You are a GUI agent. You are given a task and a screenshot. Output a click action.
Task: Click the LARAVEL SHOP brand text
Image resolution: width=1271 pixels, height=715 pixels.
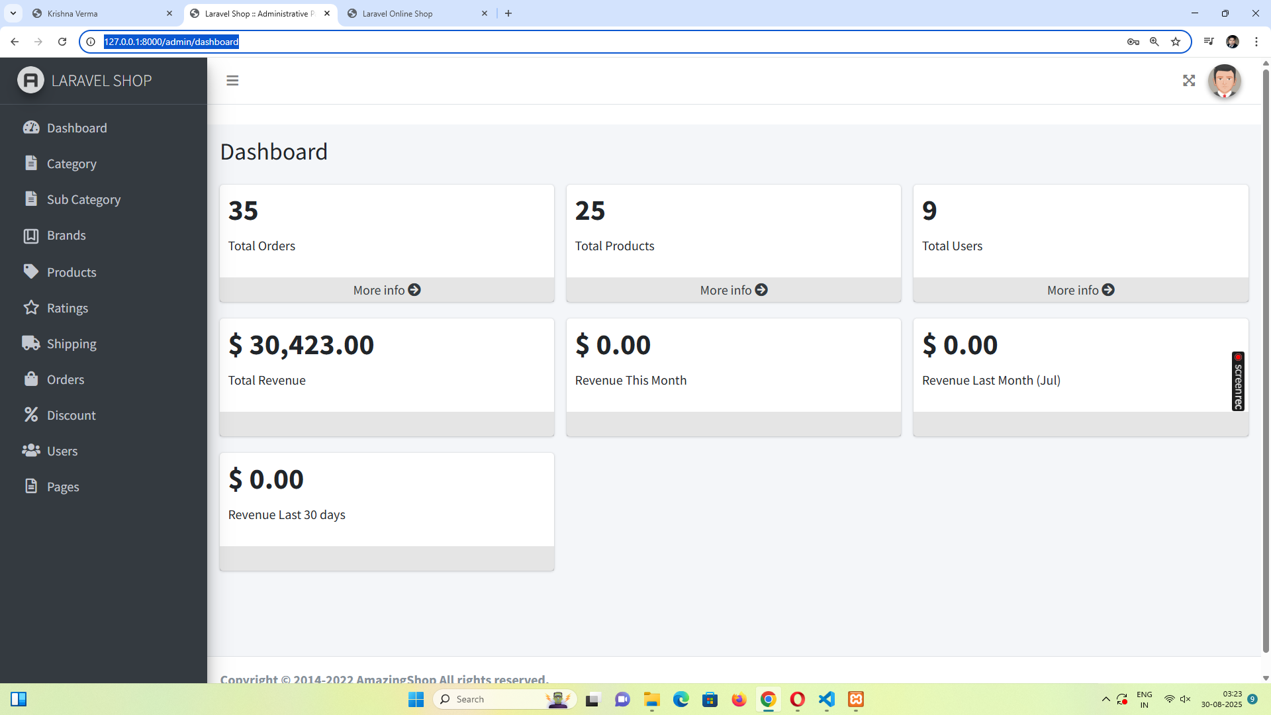pos(101,81)
